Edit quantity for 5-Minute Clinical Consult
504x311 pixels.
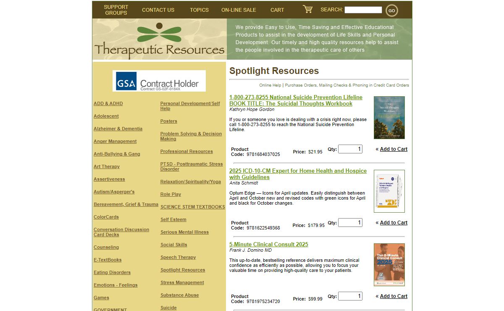[350, 296]
